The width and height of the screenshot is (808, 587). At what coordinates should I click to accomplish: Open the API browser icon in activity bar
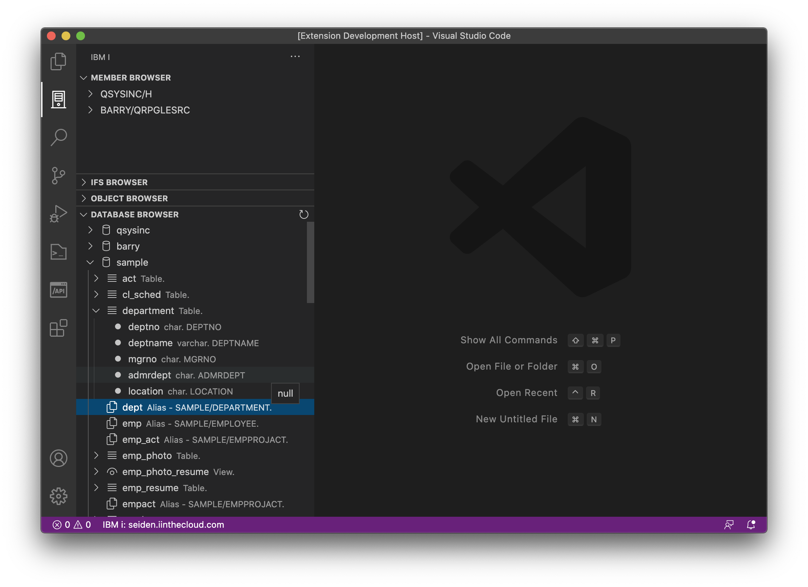(x=58, y=290)
